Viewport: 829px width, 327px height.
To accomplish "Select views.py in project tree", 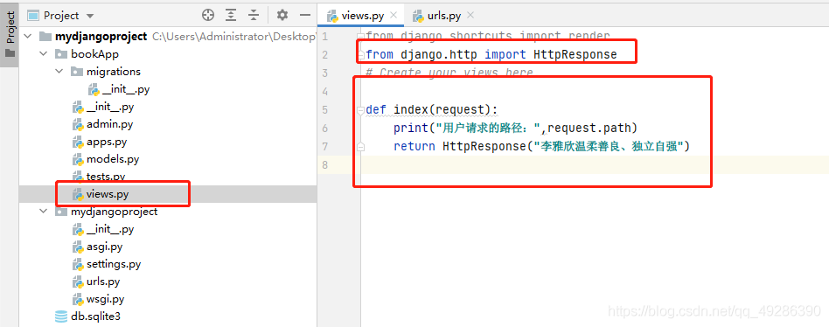I will (108, 194).
